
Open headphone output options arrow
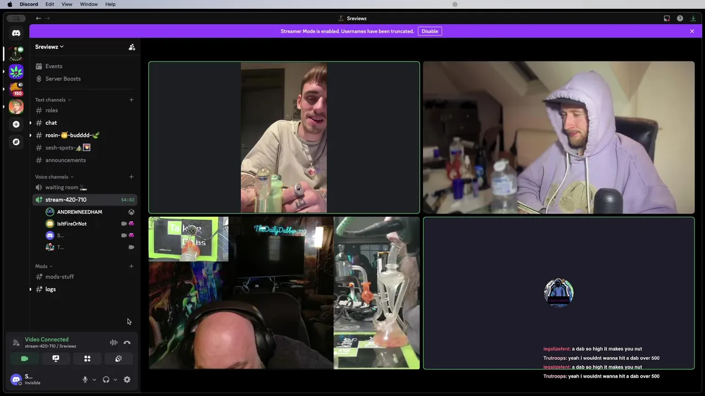[115, 380]
